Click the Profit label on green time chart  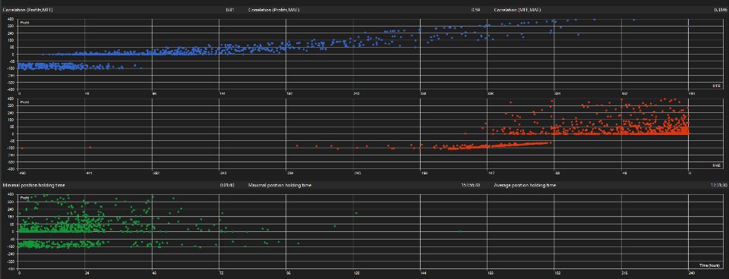coord(24,198)
